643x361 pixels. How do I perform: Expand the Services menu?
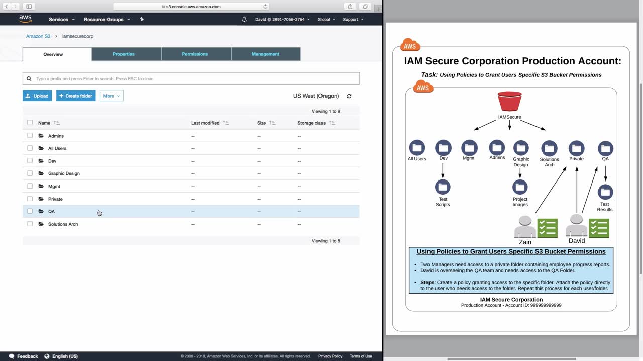[x=62, y=19]
